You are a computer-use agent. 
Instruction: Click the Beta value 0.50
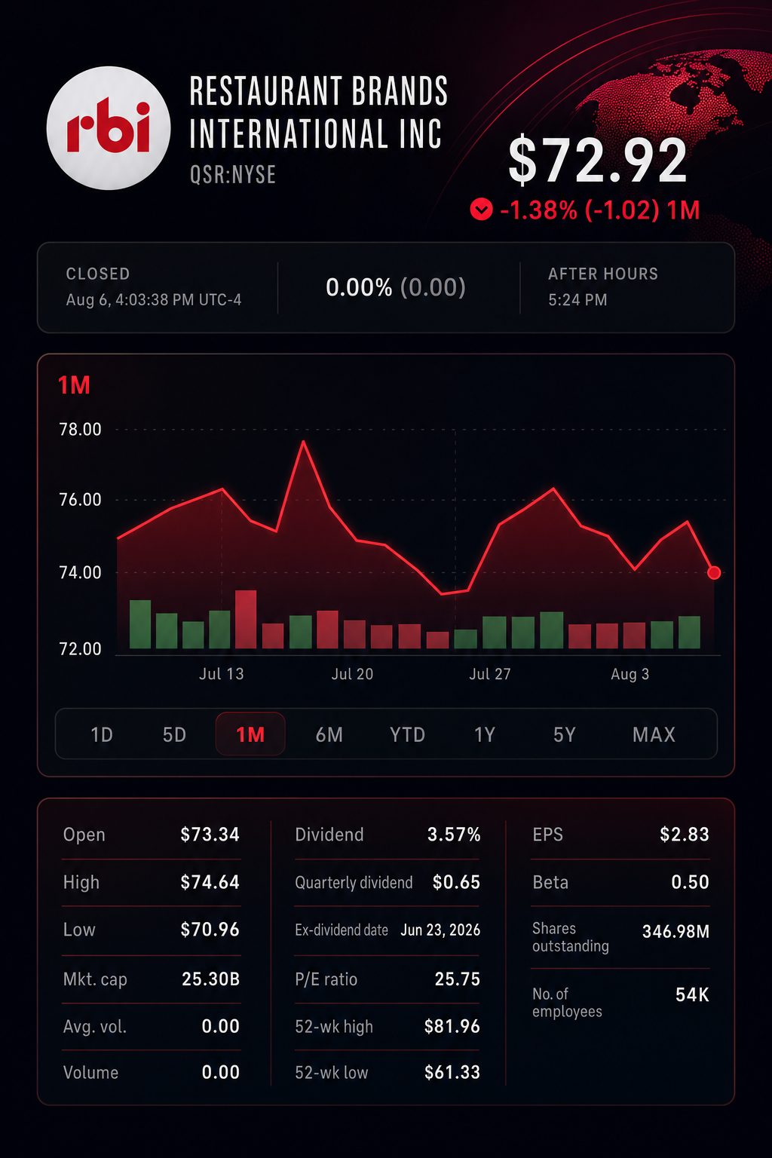(x=691, y=882)
